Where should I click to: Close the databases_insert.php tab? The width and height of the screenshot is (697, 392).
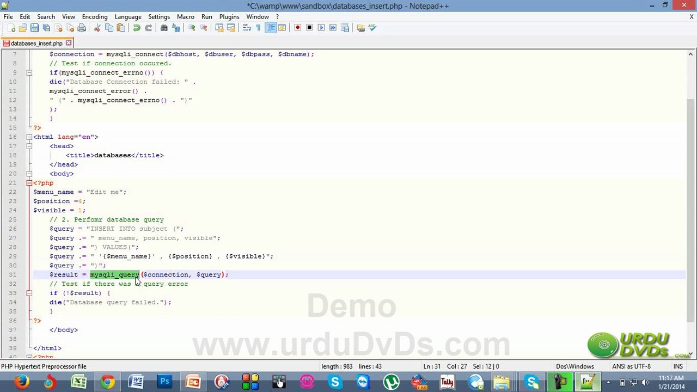pyautogui.click(x=69, y=43)
